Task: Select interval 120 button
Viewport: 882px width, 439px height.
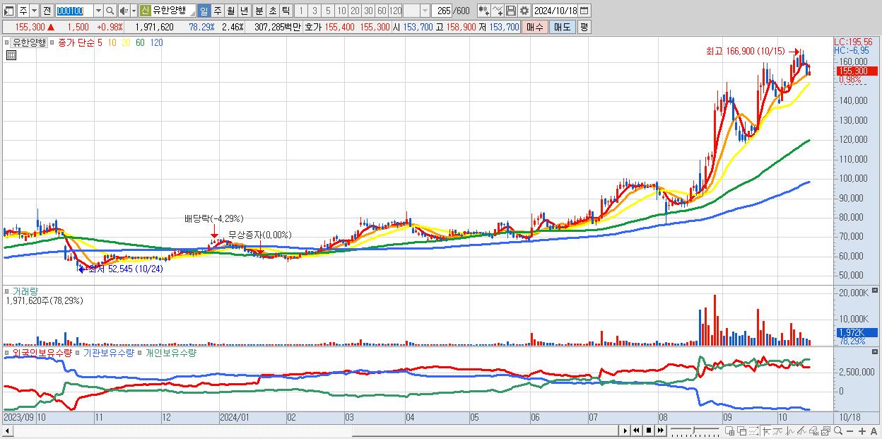Action: pyautogui.click(x=396, y=11)
